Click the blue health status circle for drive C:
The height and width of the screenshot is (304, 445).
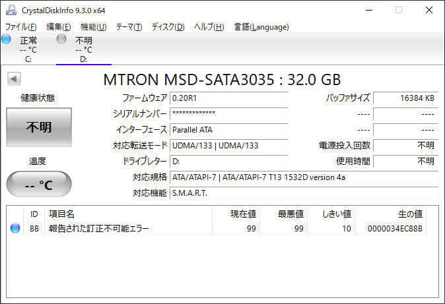6,39
